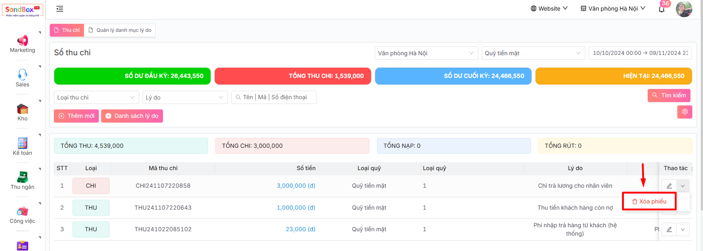
Task: Switch to Quản lý danh mục lý do tab
Action: point(120,30)
